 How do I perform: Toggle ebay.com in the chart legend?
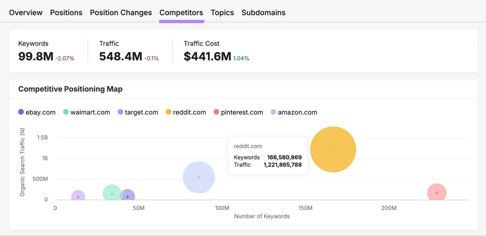[x=37, y=112]
